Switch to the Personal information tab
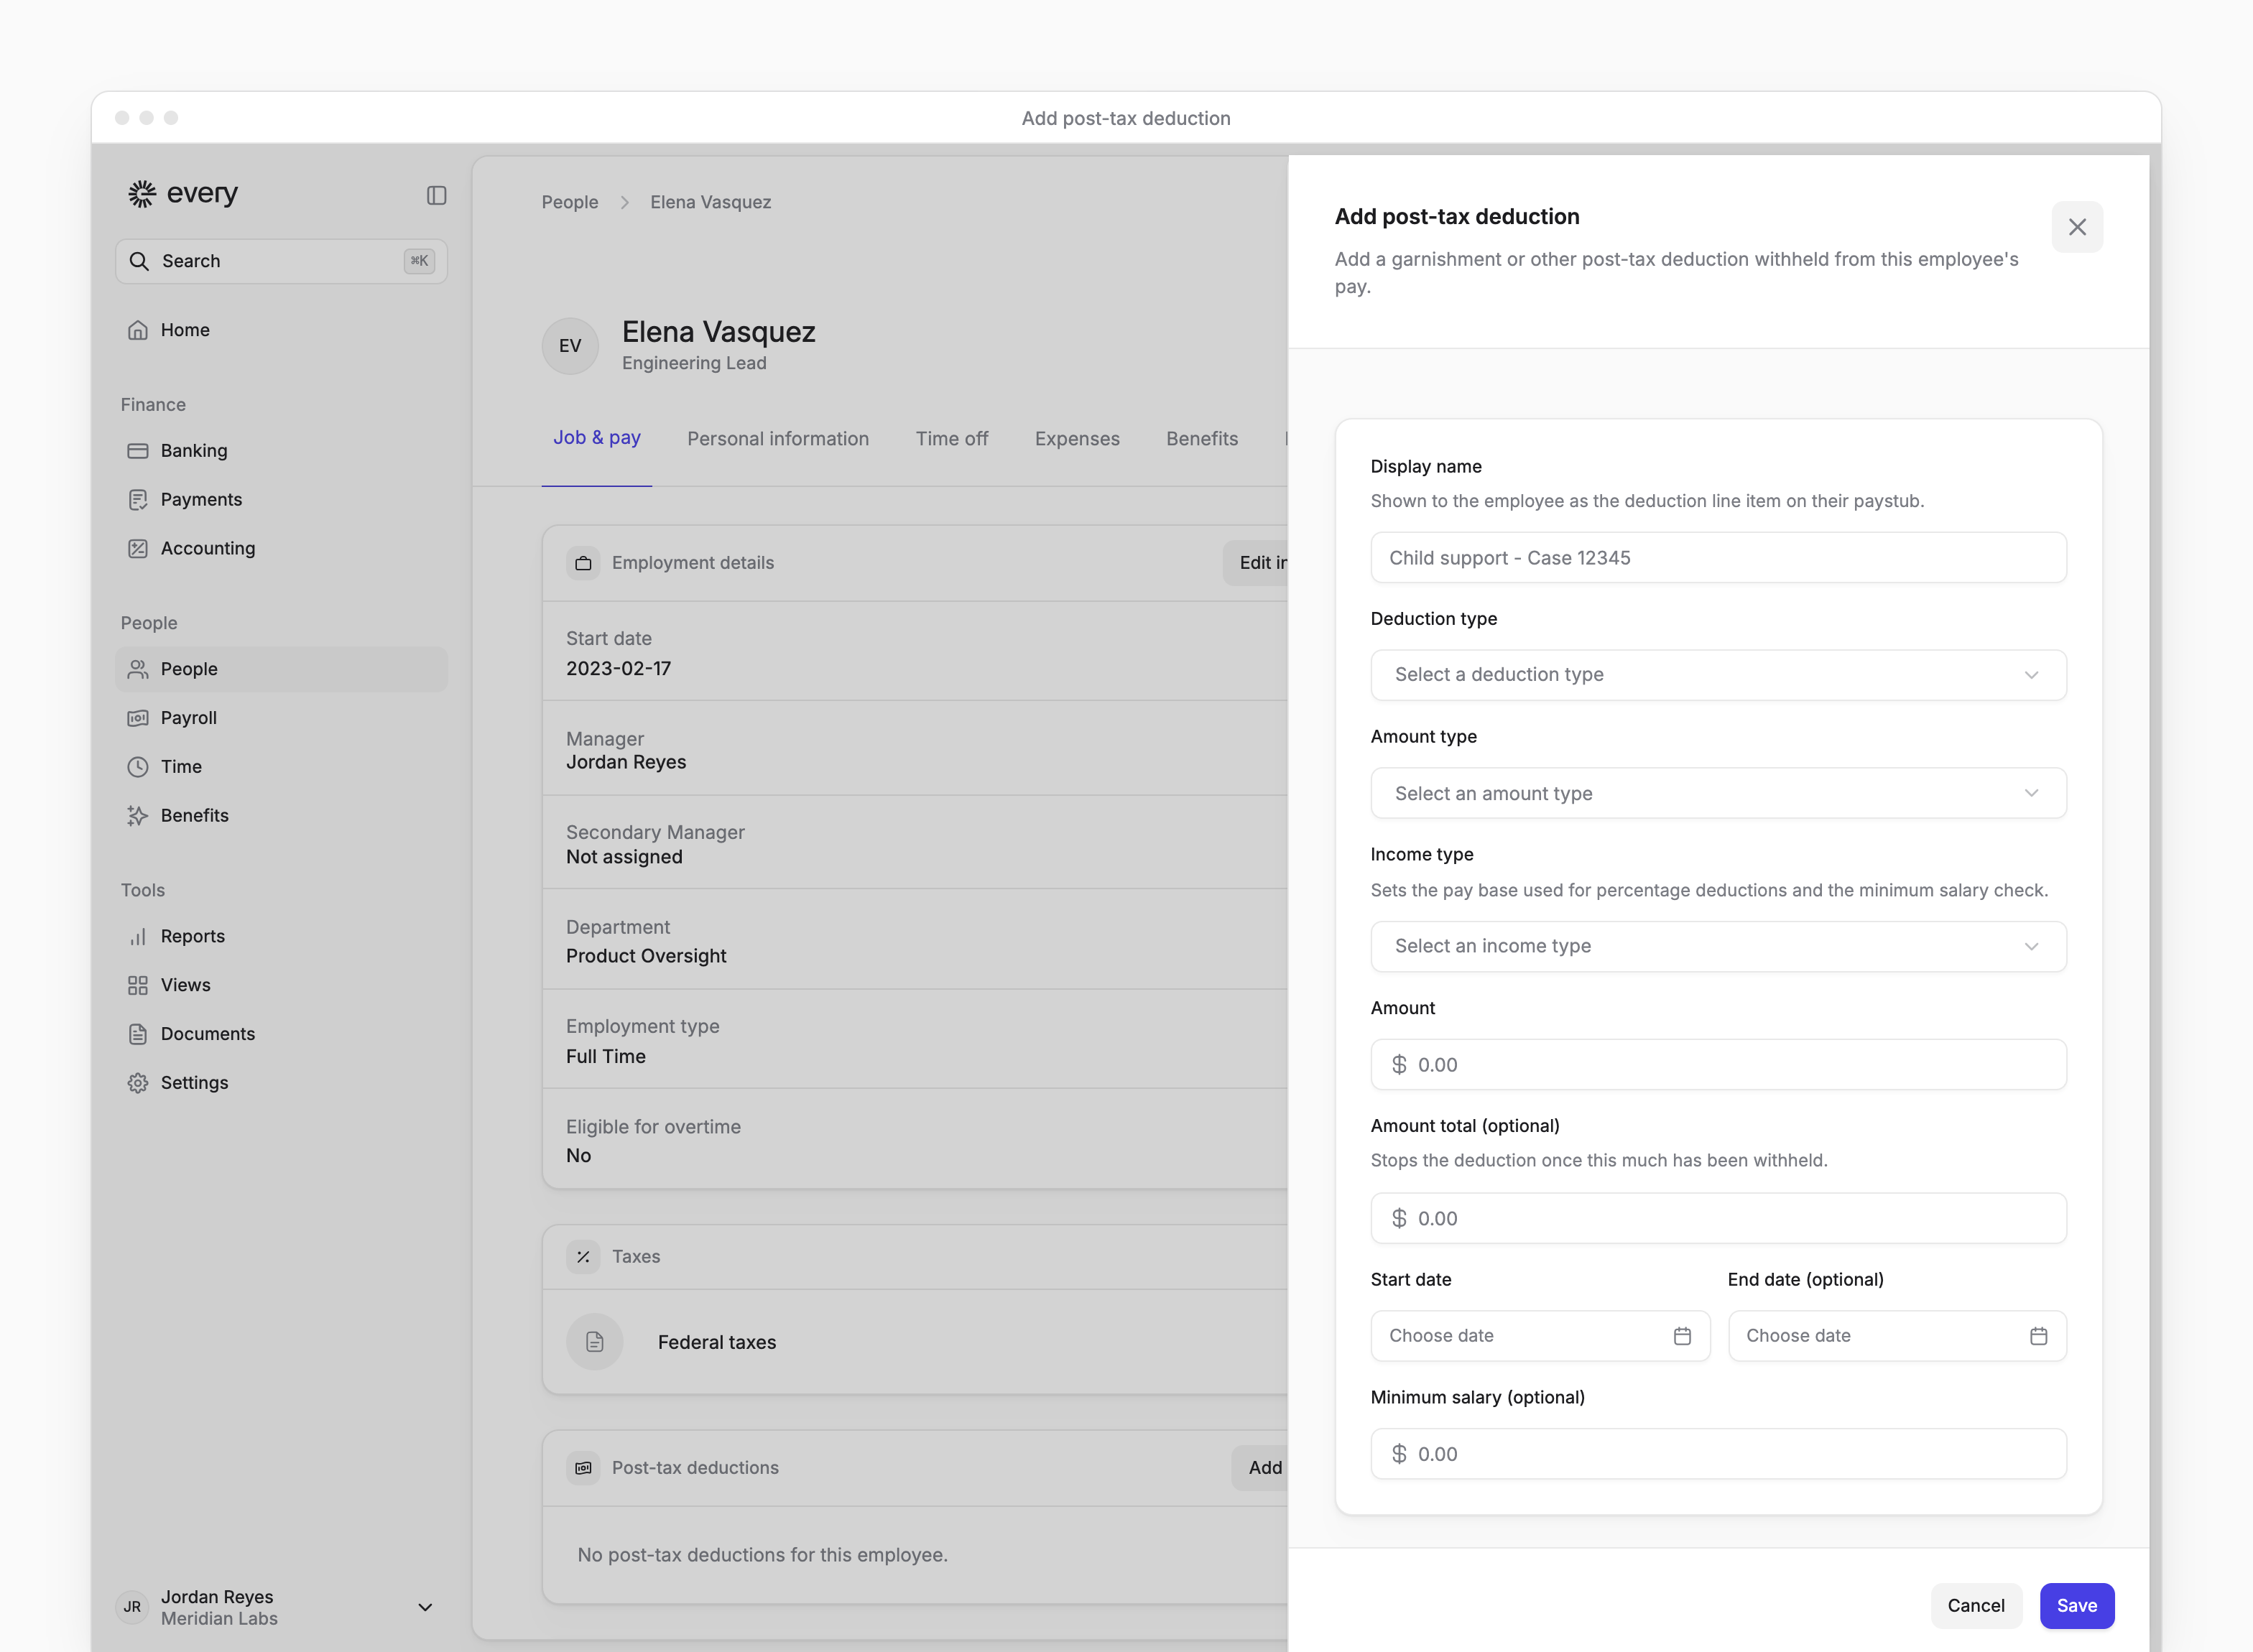2253x1652 pixels. tap(778, 439)
